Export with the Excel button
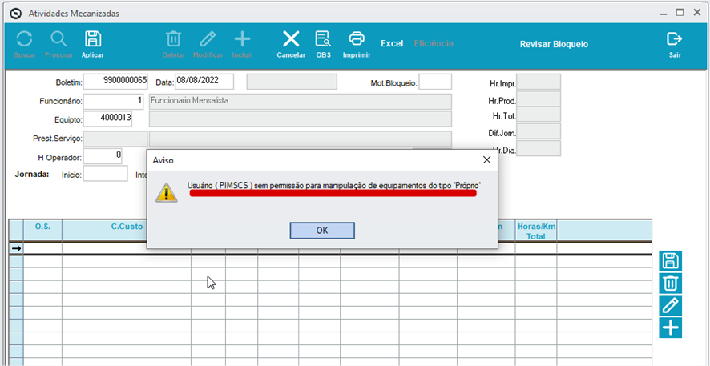Viewport: 710px width, 366px height. coord(392,44)
